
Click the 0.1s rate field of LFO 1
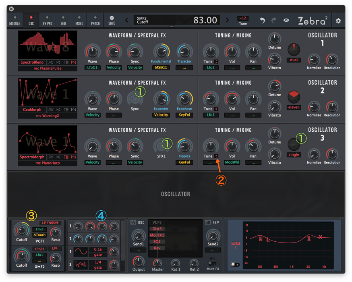point(98,249)
